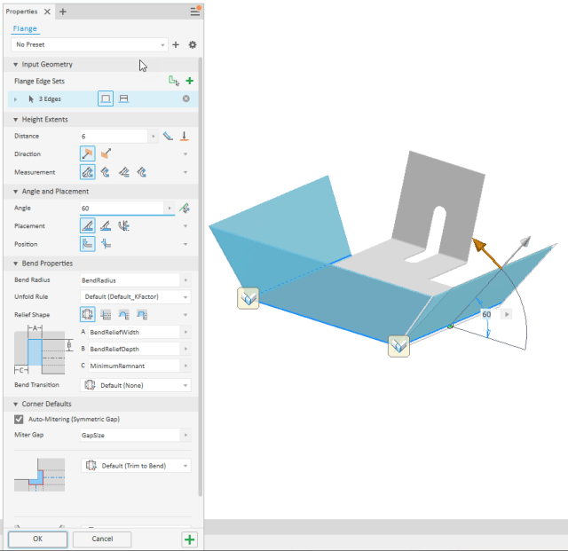Click the Cancel button
The image size is (568, 551).
pyautogui.click(x=102, y=539)
